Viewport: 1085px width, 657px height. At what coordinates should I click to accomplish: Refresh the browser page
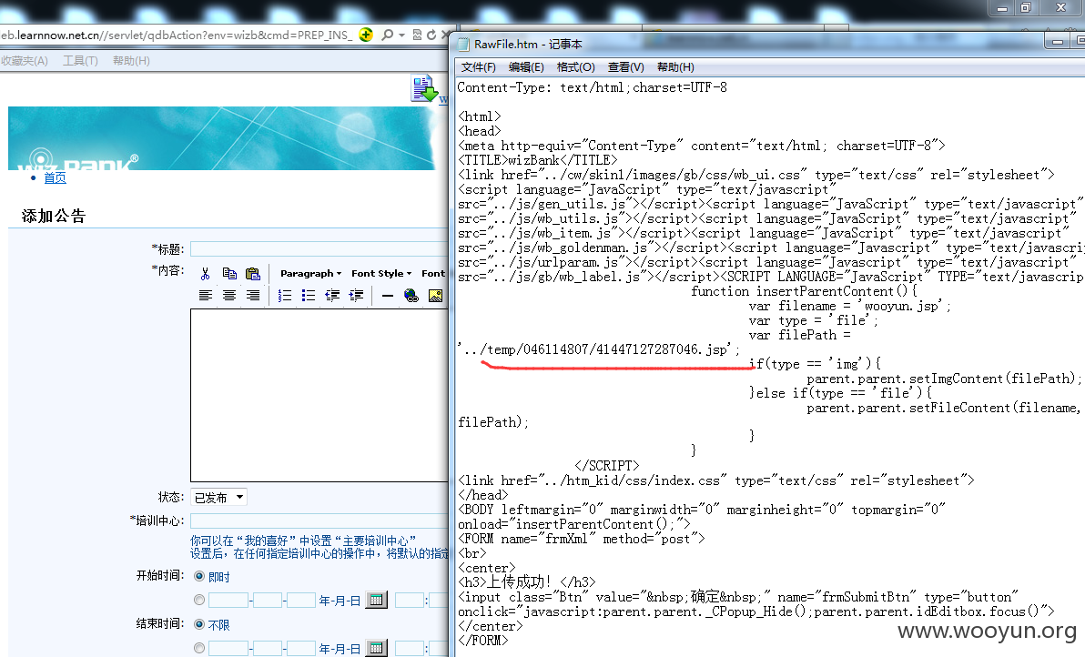[431, 35]
